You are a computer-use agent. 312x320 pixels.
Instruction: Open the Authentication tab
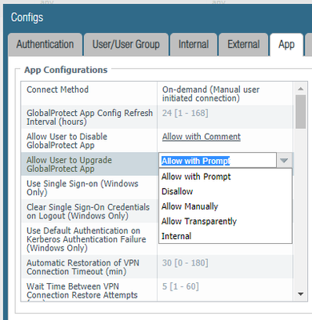pos(45,45)
